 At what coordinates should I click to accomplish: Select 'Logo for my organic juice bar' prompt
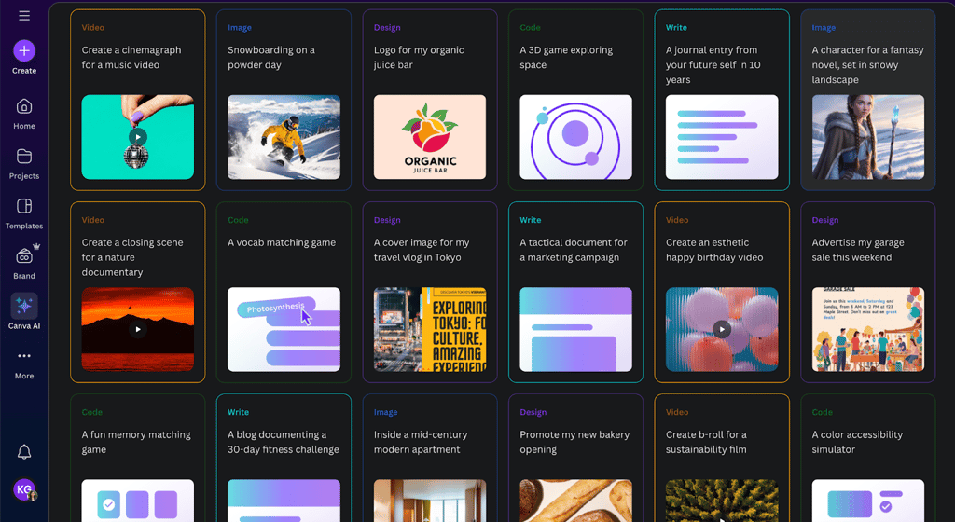click(419, 57)
